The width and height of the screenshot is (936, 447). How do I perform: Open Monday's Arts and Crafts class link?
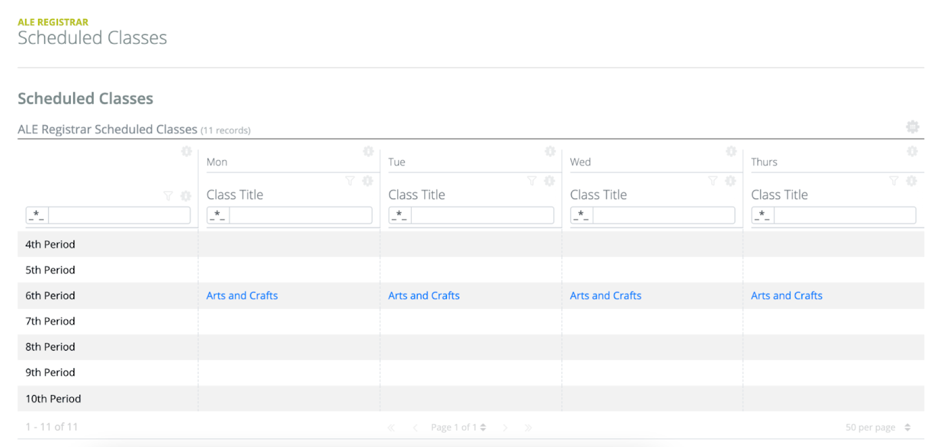point(242,296)
